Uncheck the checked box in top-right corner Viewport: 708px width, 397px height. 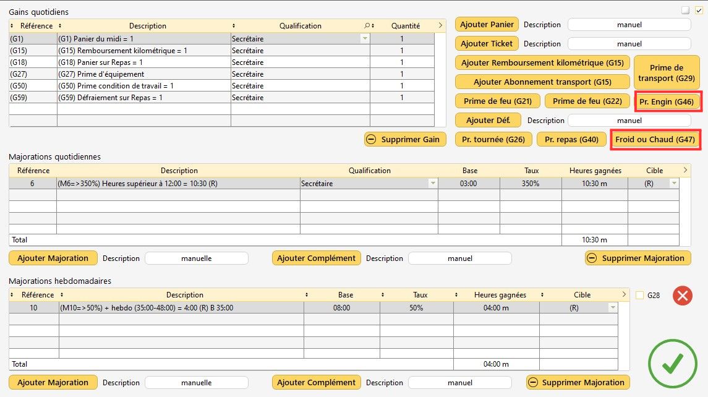pos(699,10)
